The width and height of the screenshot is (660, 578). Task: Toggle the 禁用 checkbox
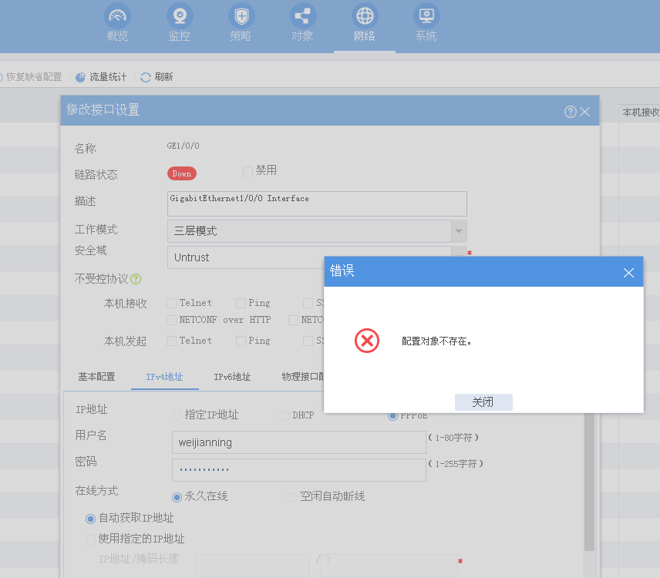247,171
